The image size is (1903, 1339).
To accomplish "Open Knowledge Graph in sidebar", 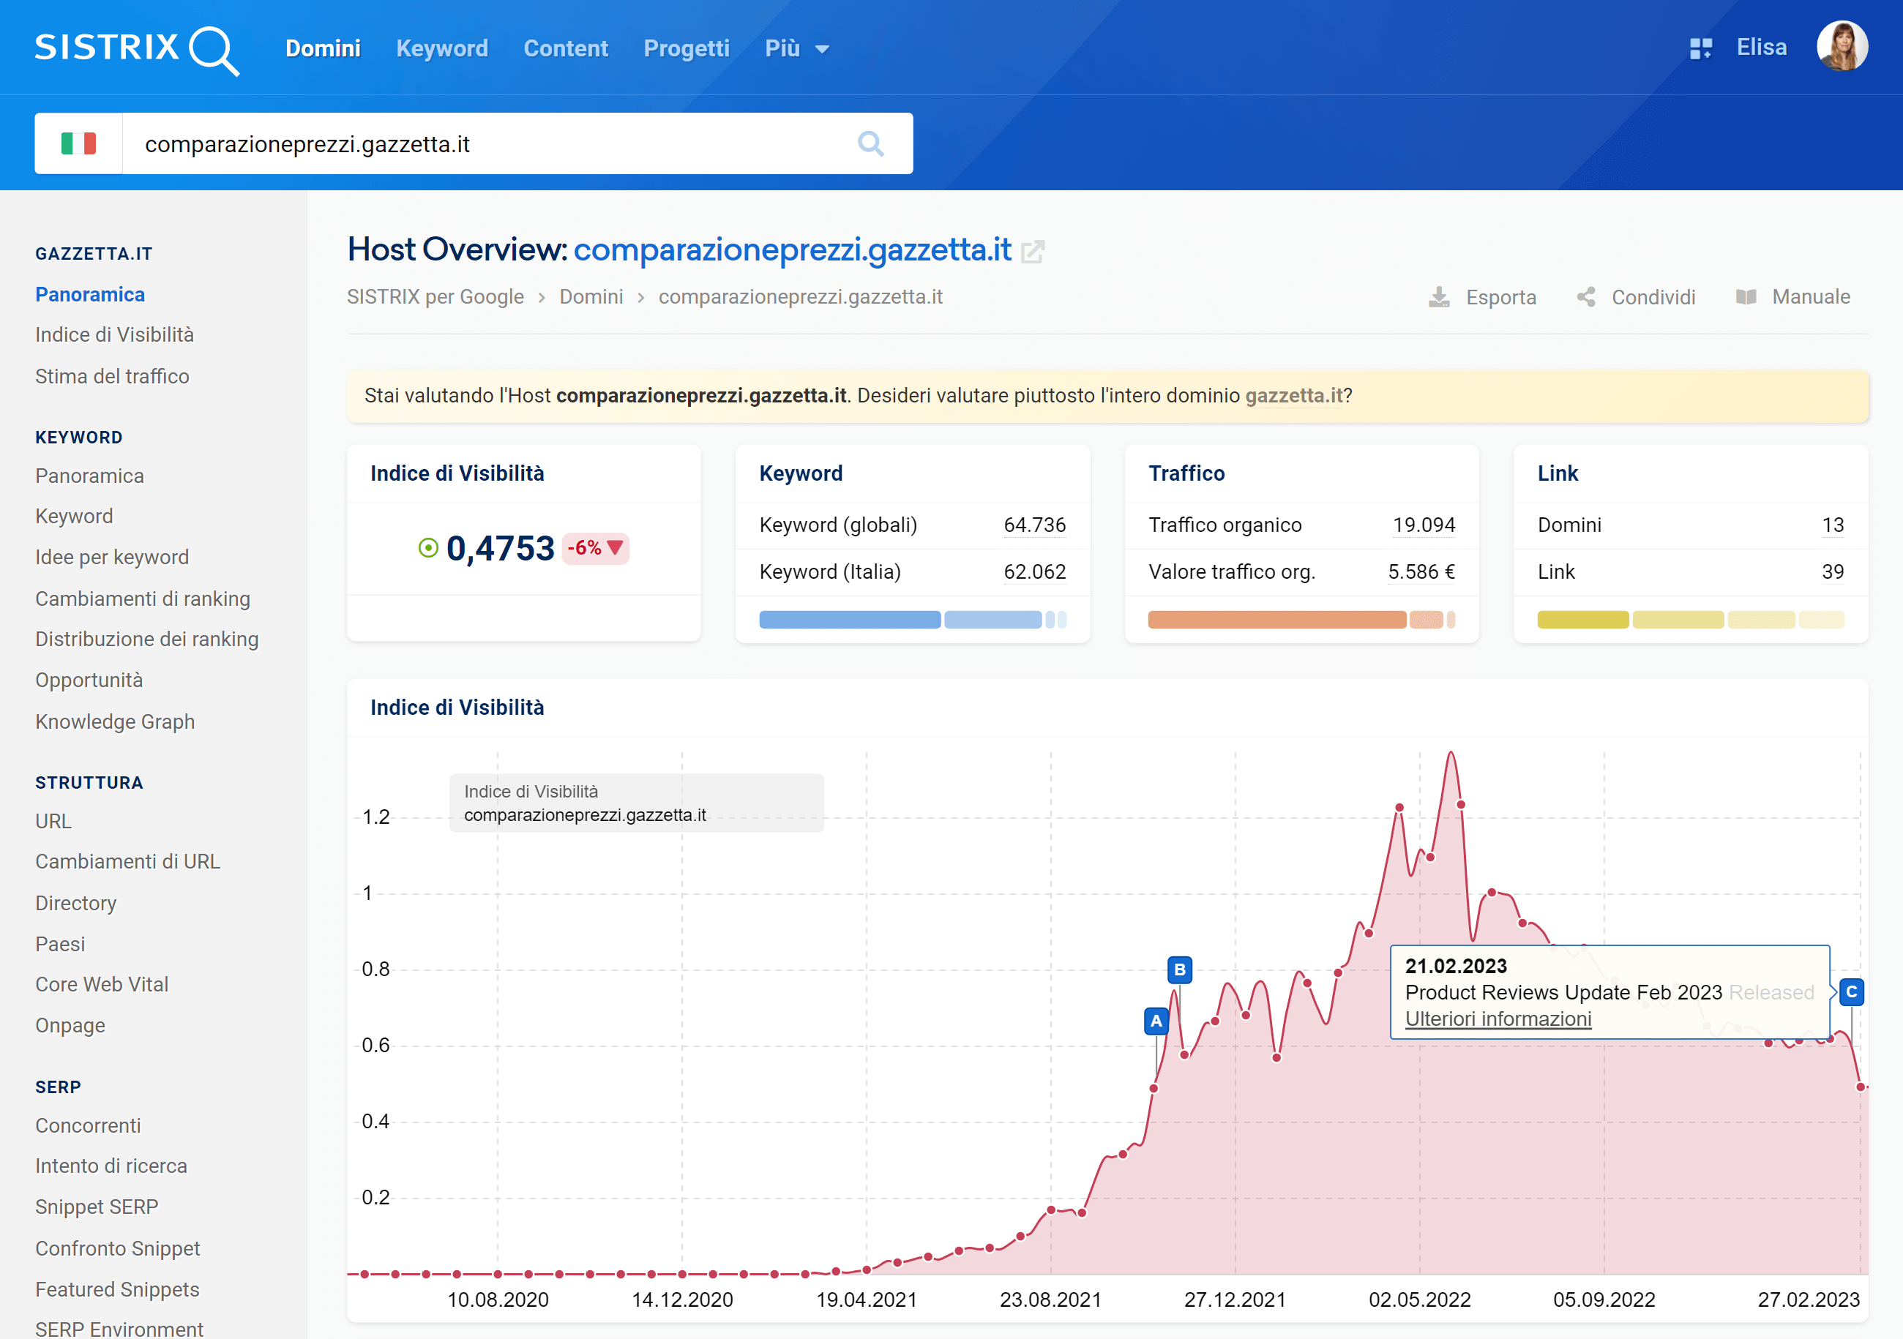I will tap(114, 722).
